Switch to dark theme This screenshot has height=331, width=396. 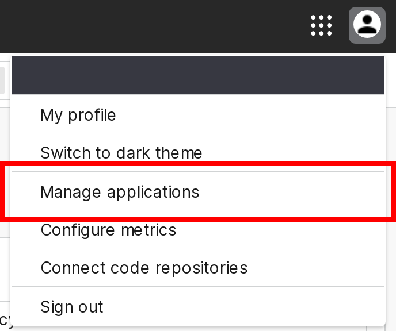point(121,153)
